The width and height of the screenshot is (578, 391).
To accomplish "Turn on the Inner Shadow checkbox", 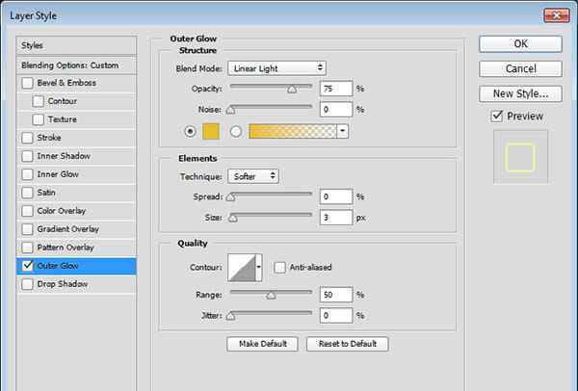I will (x=27, y=156).
